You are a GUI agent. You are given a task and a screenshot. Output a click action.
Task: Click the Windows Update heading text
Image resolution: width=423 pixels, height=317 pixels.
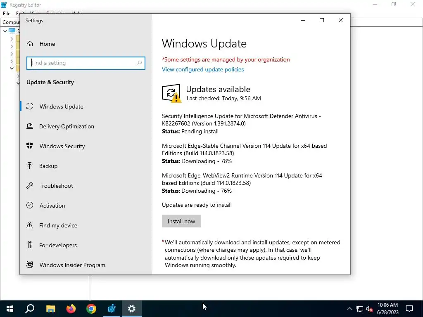(204, 43)
